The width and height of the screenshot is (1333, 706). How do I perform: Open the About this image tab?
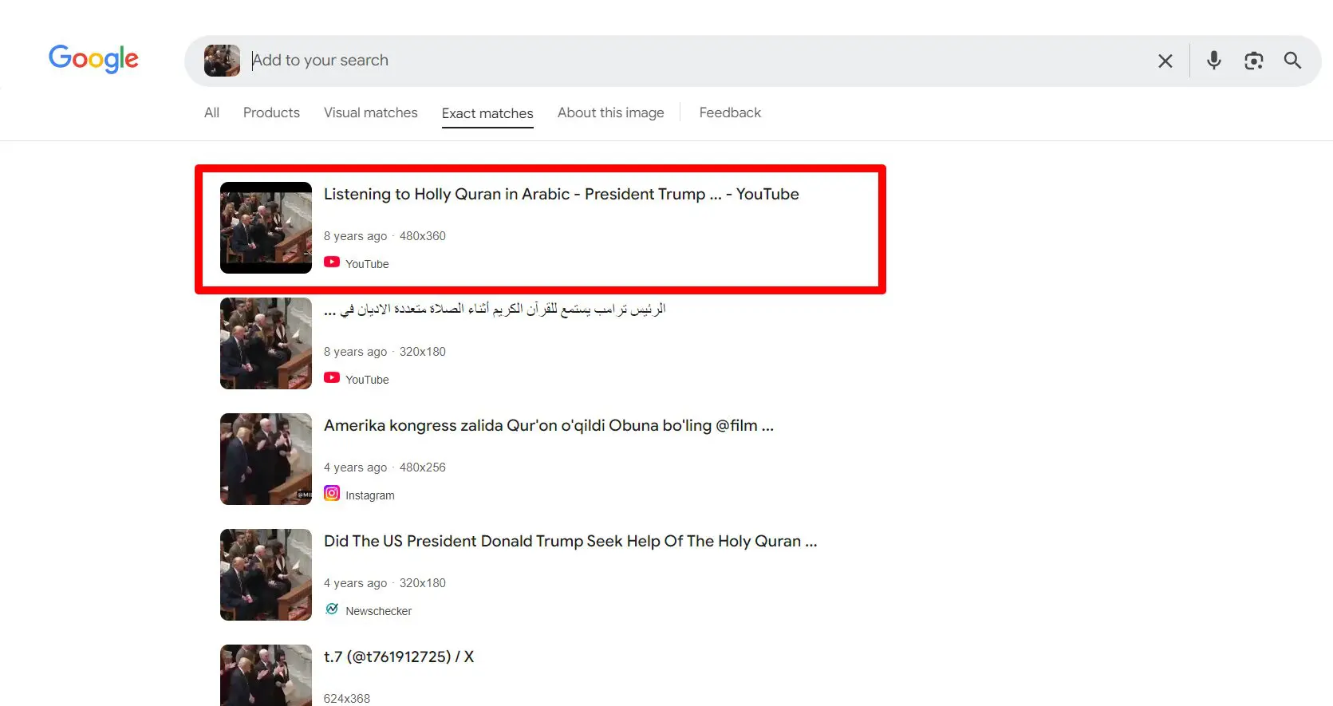click(610, 112)
